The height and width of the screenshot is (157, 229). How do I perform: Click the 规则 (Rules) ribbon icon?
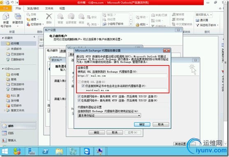point(137,24)
